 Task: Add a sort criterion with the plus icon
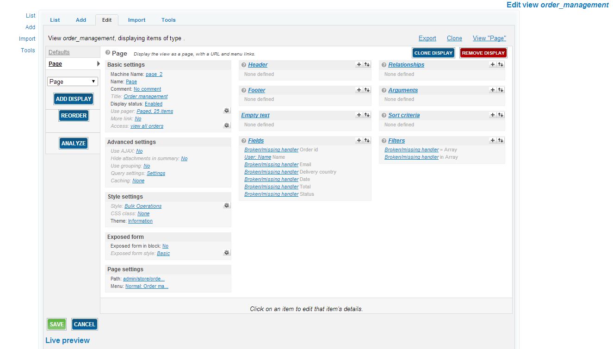click(493, 115)
